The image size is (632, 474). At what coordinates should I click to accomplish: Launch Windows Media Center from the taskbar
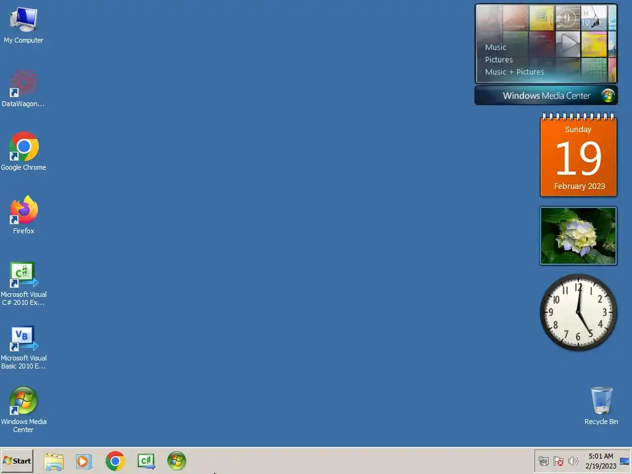coord(177,460)
